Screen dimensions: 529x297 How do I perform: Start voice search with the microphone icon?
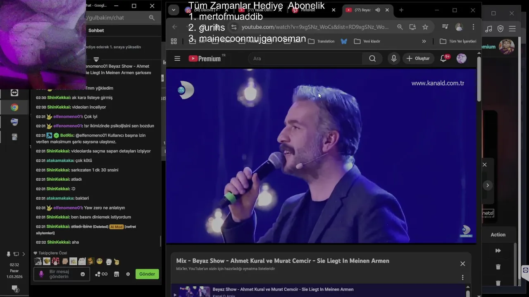[393, 59]
